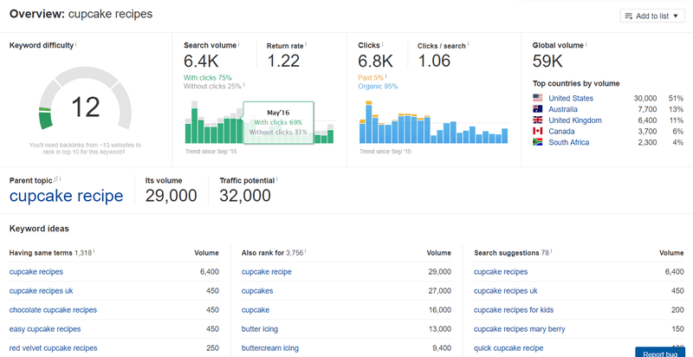This screenshot has width=693, height=357.
Task: Click the United Kingdom flag icon
Action: click(537, 120)
